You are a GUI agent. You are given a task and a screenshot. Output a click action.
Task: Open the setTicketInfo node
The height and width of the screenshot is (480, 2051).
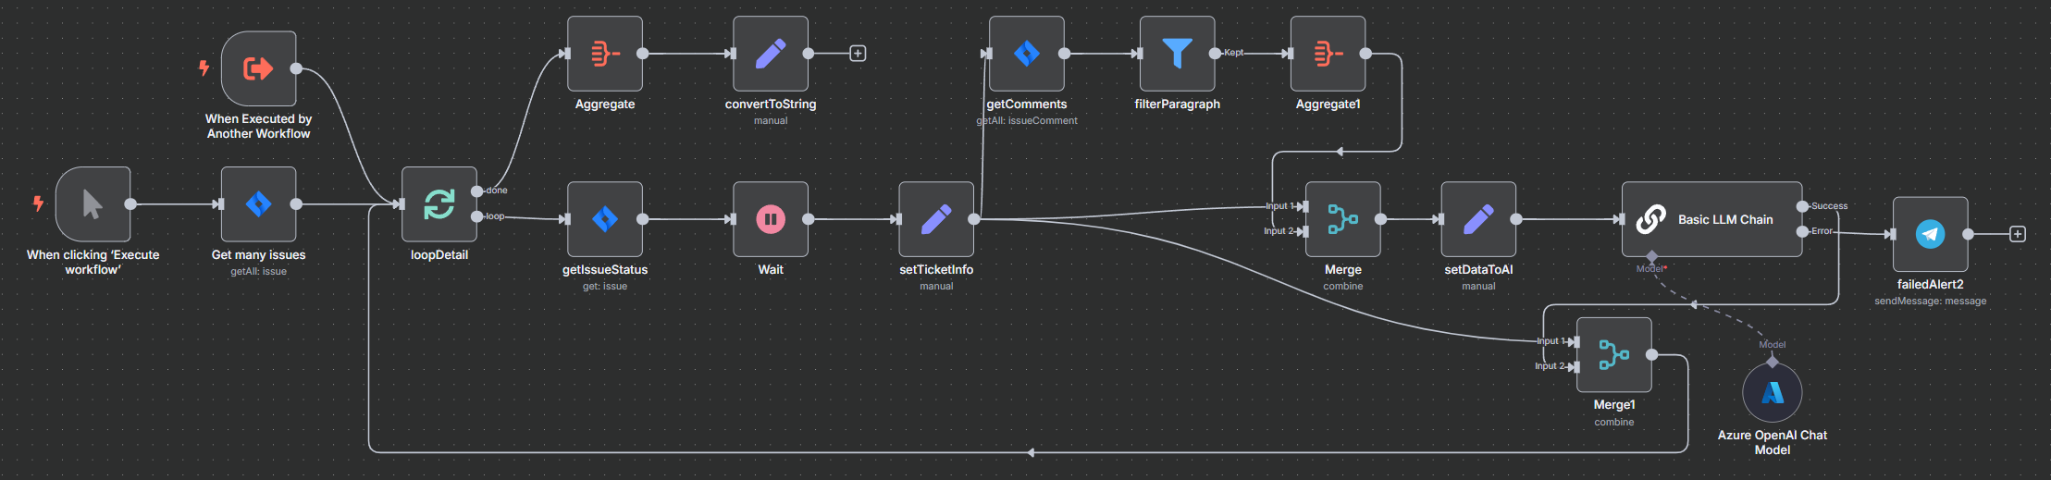[936, 219]
